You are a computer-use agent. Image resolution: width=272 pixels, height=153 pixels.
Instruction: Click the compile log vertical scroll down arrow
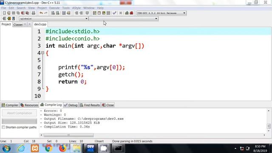pyautogui.click(x=269, y=131)
